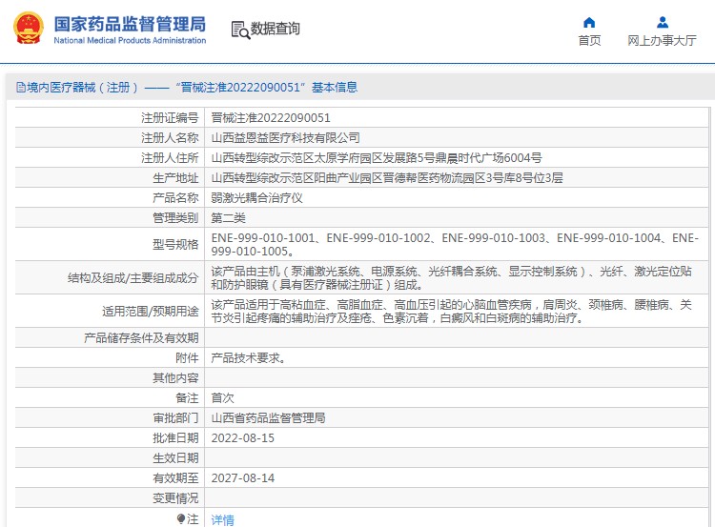Click the 产品名称 row label
This screenshot has width=715, height=527.
coord(175,198)
